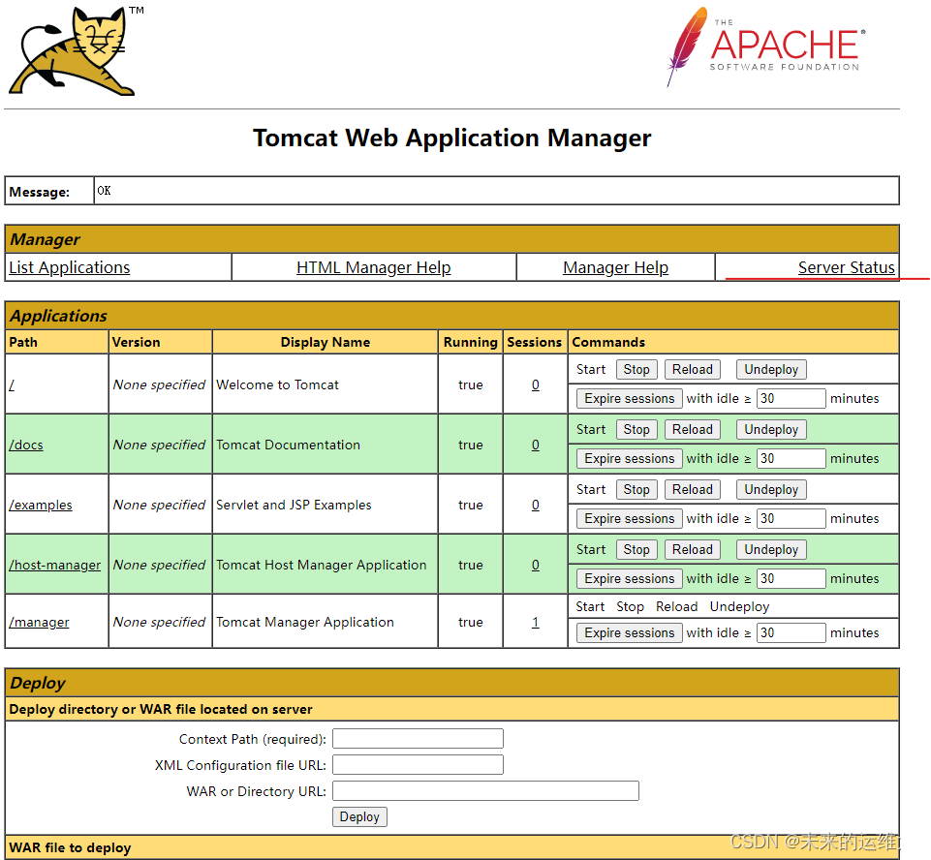
Task: Focus the Context Path (required) field
Action: tap(418, 739)
